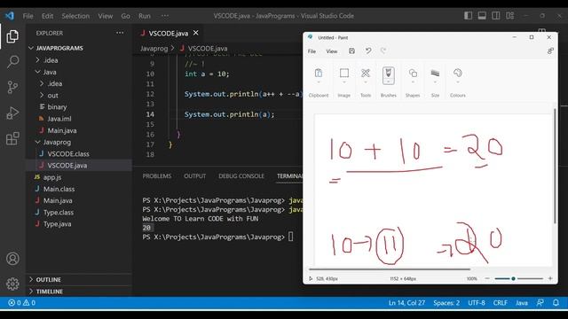This screenshot has height=319, width=568.
Task: Open the Paint Image selection tool
Action: coord(344,73)
